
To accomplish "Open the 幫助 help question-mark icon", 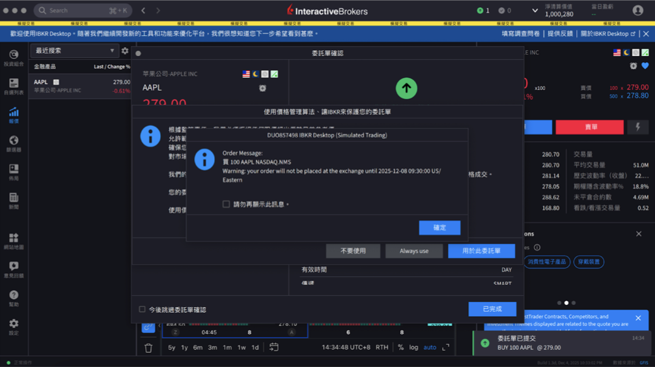I will point(14,299).
